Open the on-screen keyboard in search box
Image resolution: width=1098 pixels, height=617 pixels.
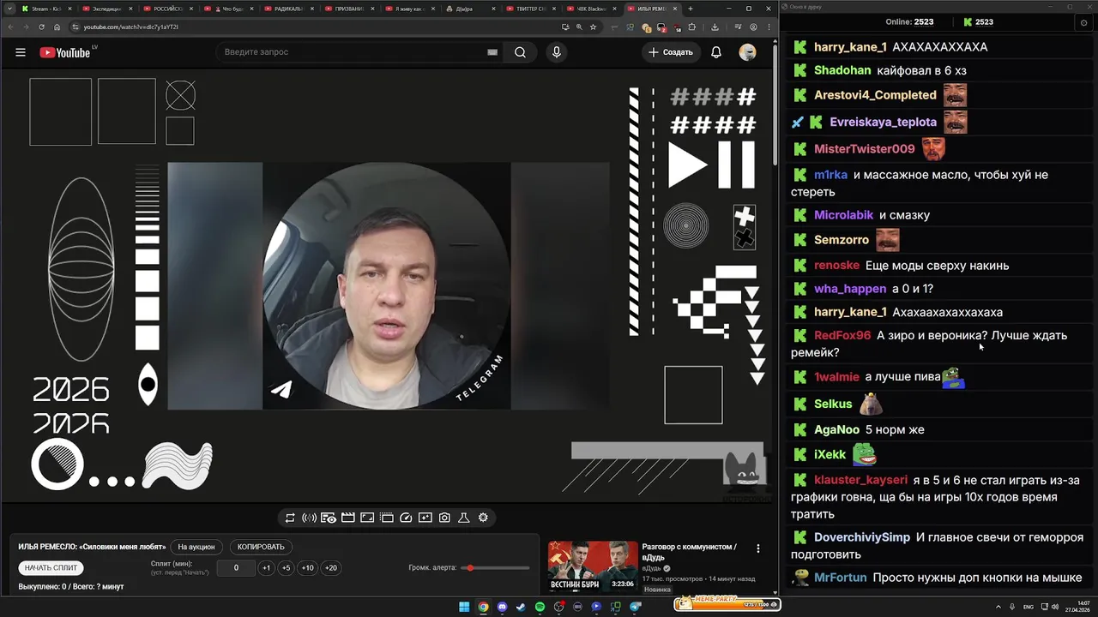492,52
